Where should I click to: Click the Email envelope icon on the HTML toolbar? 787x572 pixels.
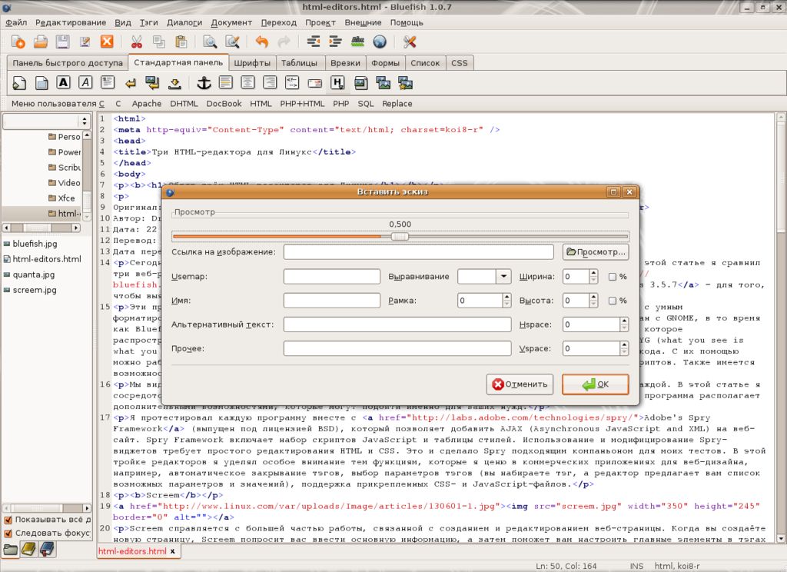point(314,83)
